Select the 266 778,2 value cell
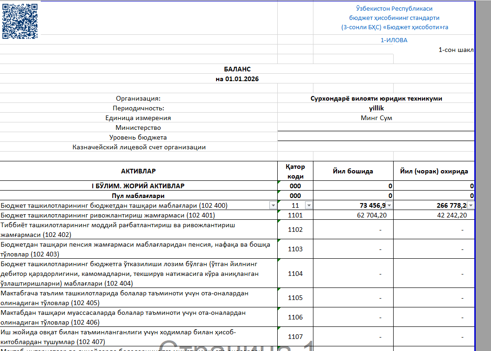This screenshot has width=491, height=351. (434, 205)
